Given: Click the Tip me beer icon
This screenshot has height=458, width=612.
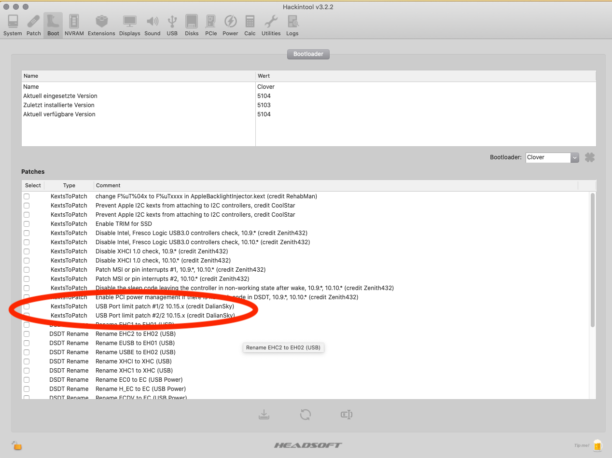Looking at the screenshot, I should point(597,445).
